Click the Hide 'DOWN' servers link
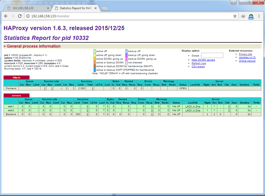This screenshot has height=196, width=265. (x=203, y=60)
